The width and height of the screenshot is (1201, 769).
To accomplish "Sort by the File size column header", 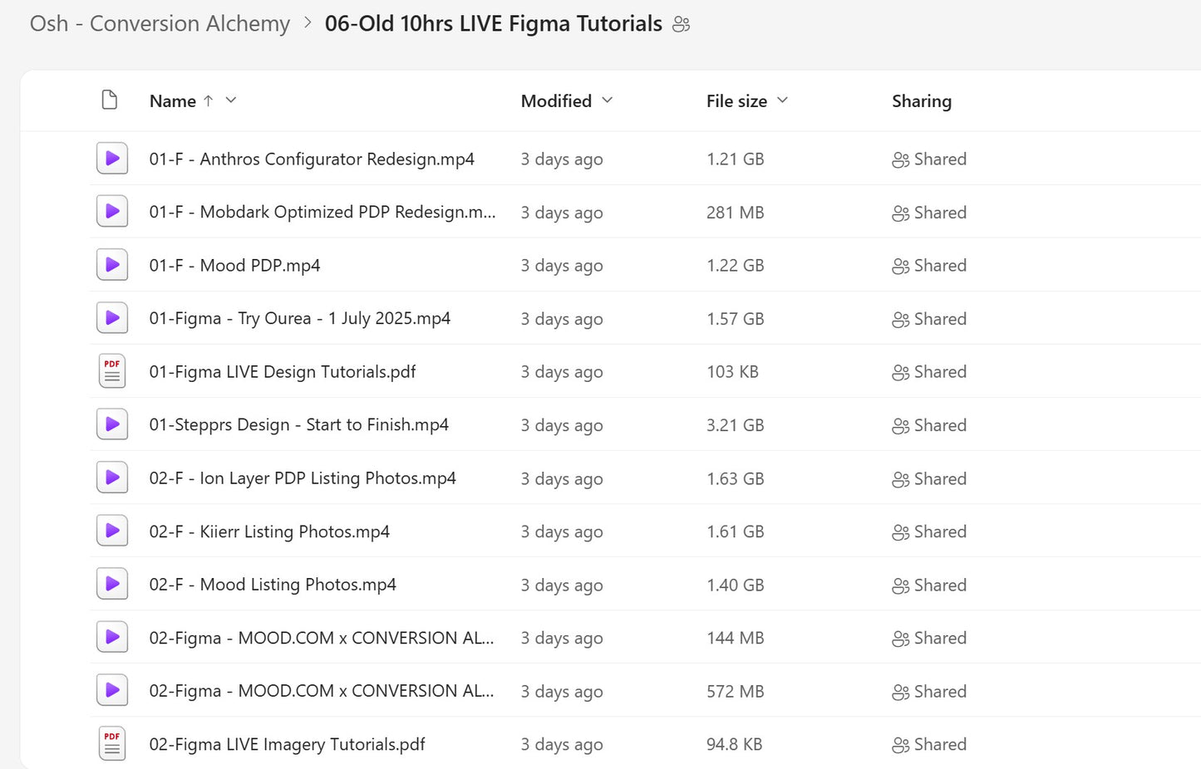I will 736,101.
